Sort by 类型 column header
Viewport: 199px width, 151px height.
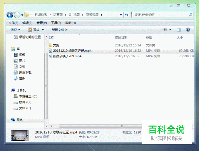(x=149, y=38)
